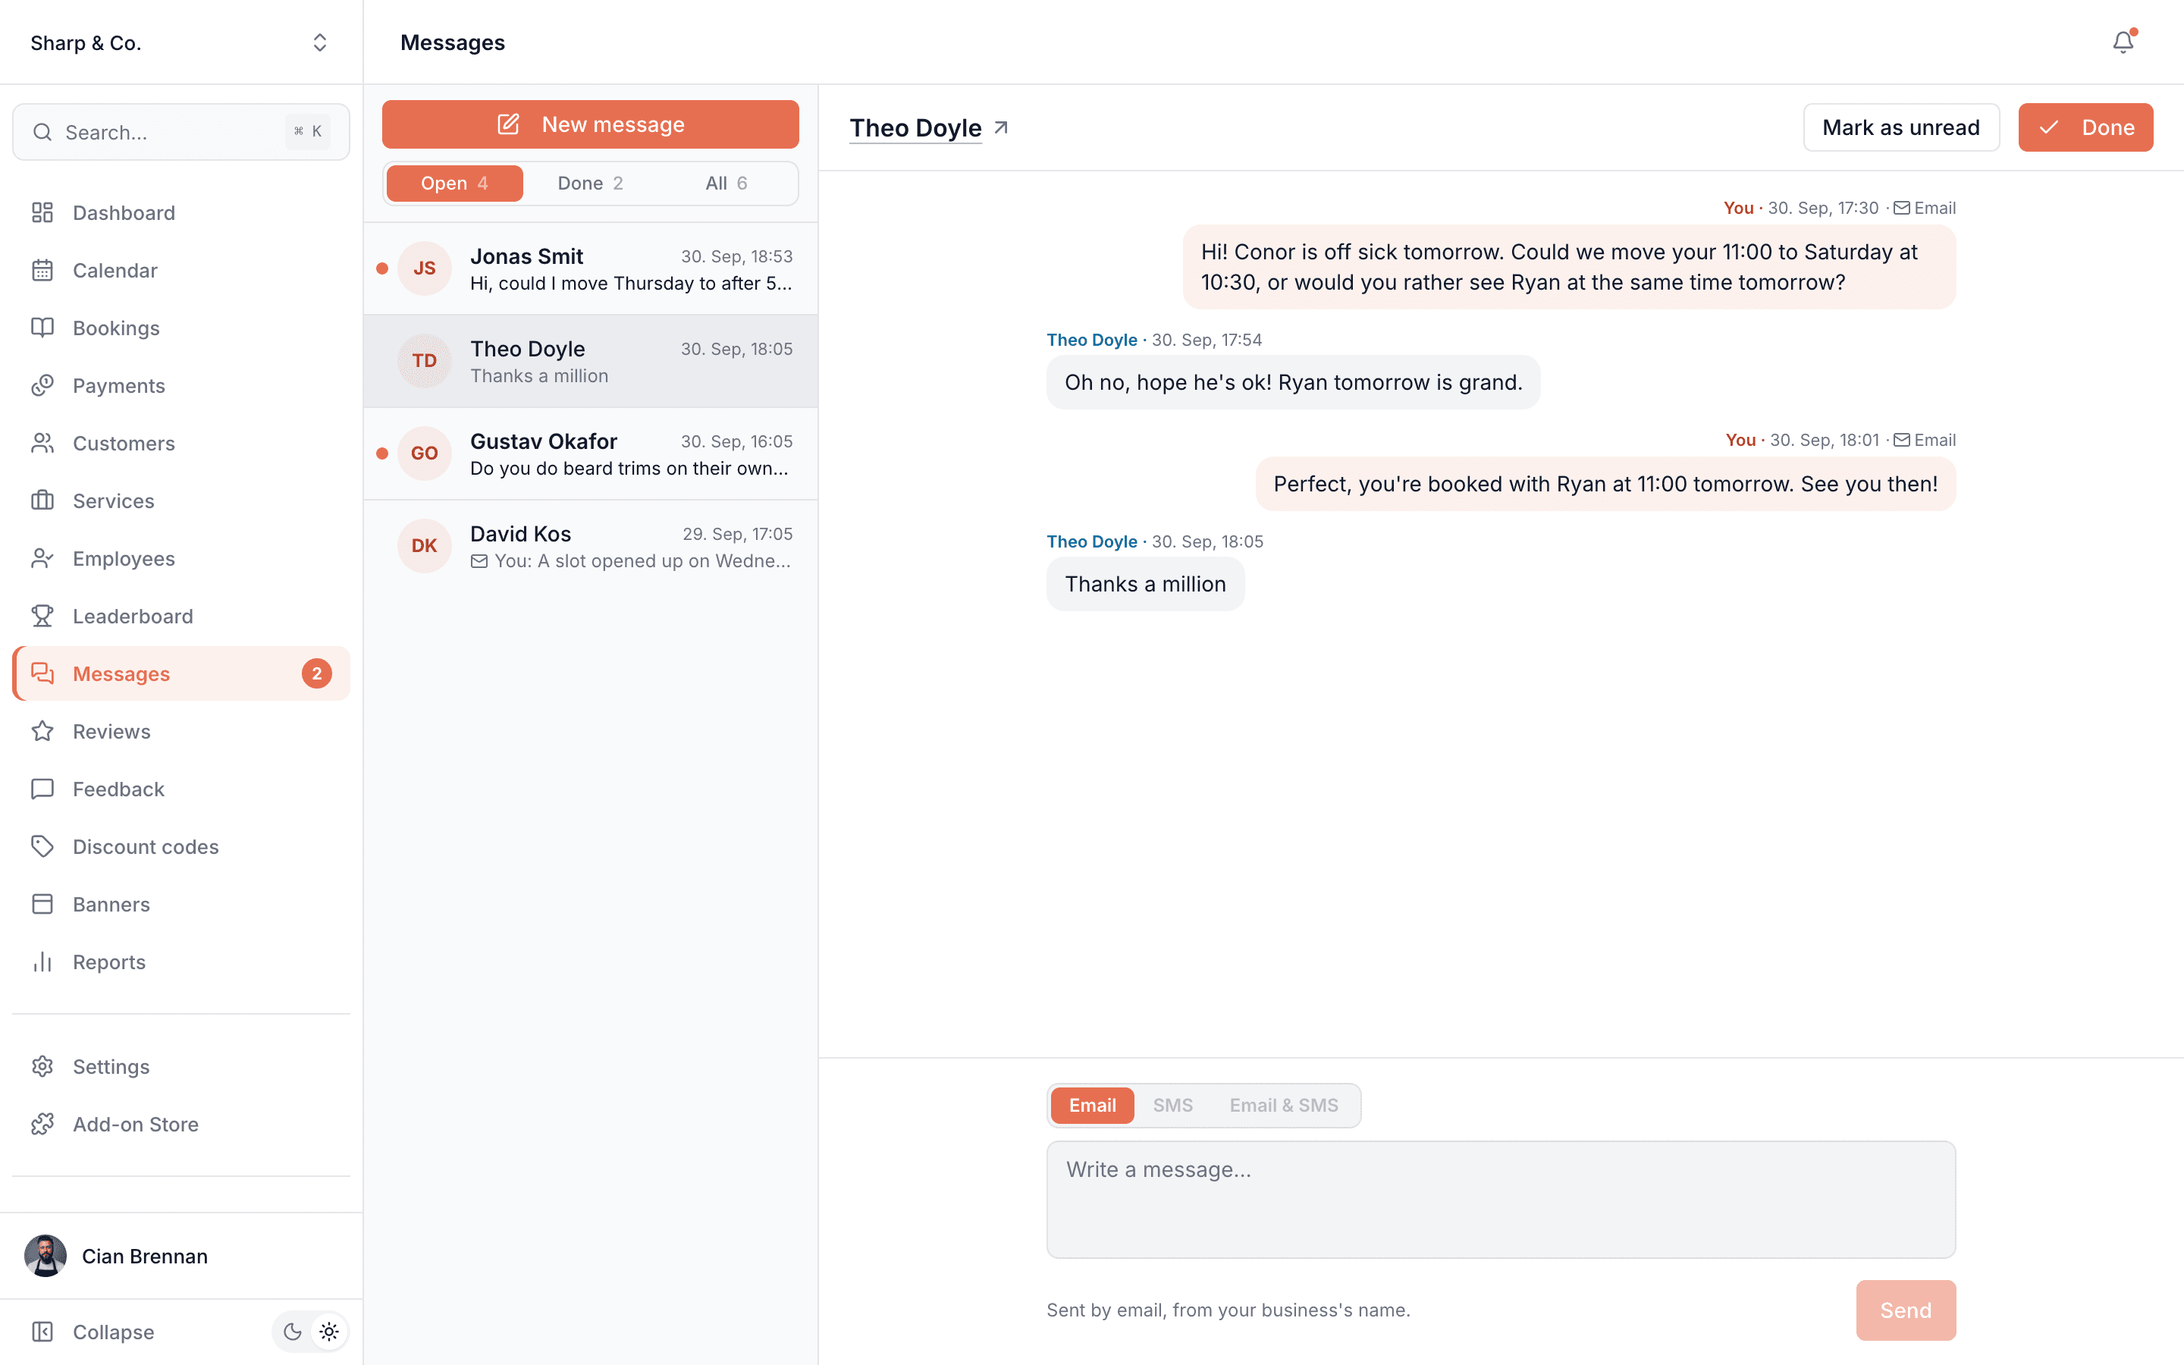Click the Add-on Store puzzle icon
Screen dimensions: 2184x1365
42,1124
